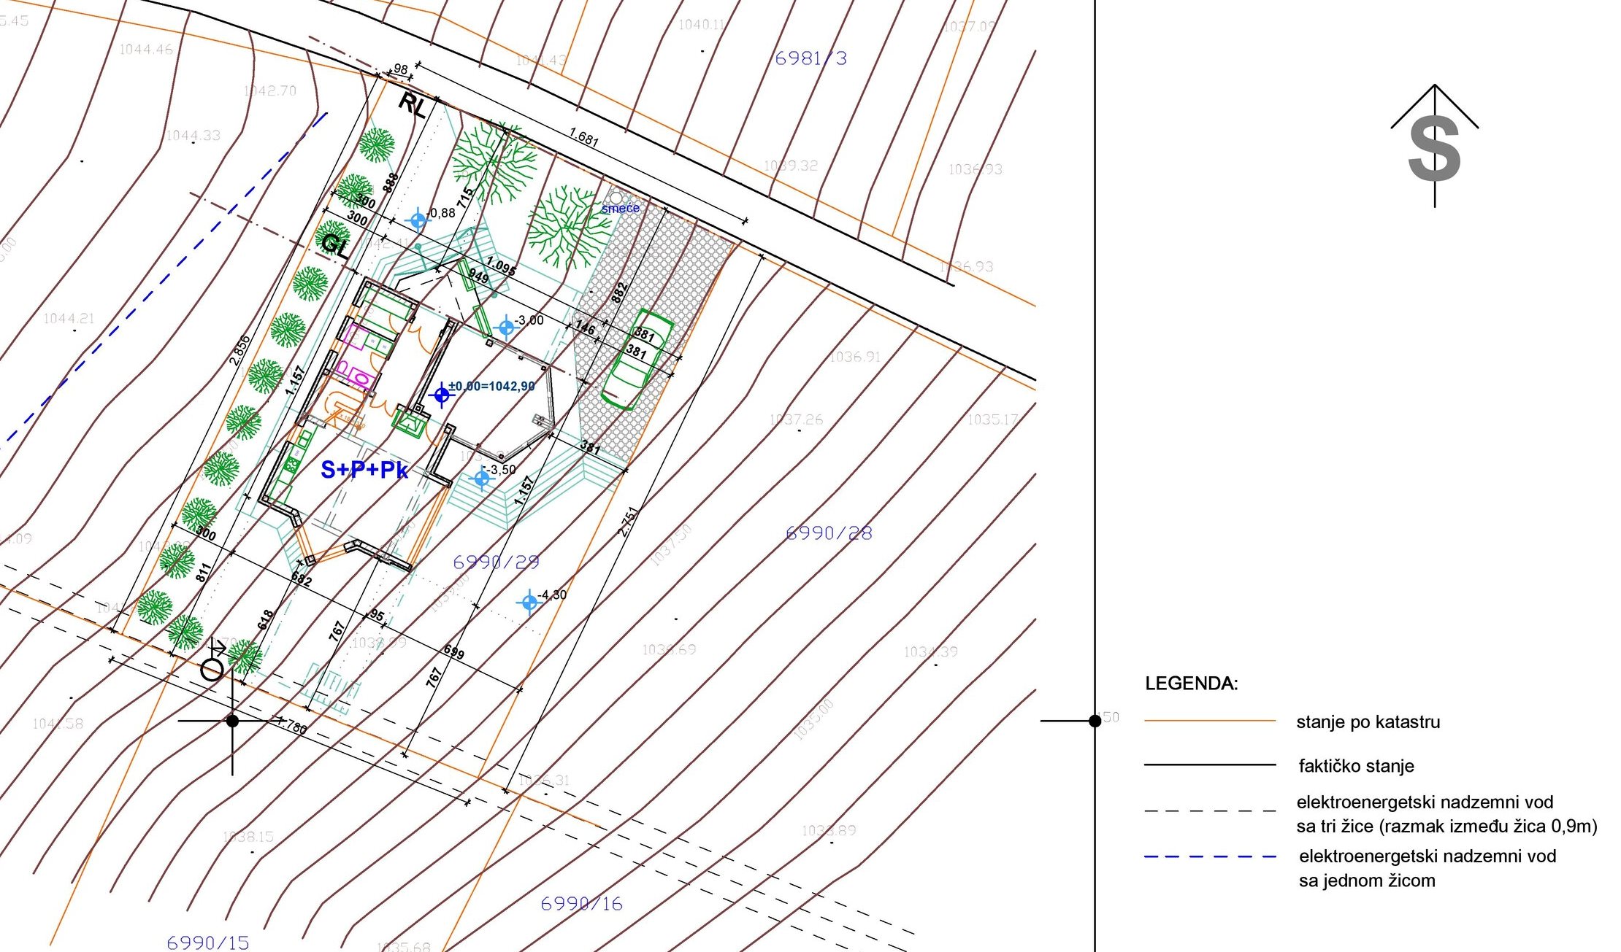The height and width of the screenshot is (952, 1621).
Task: Click the -3,00 elevation marker symbol
Action: [506, 327]
